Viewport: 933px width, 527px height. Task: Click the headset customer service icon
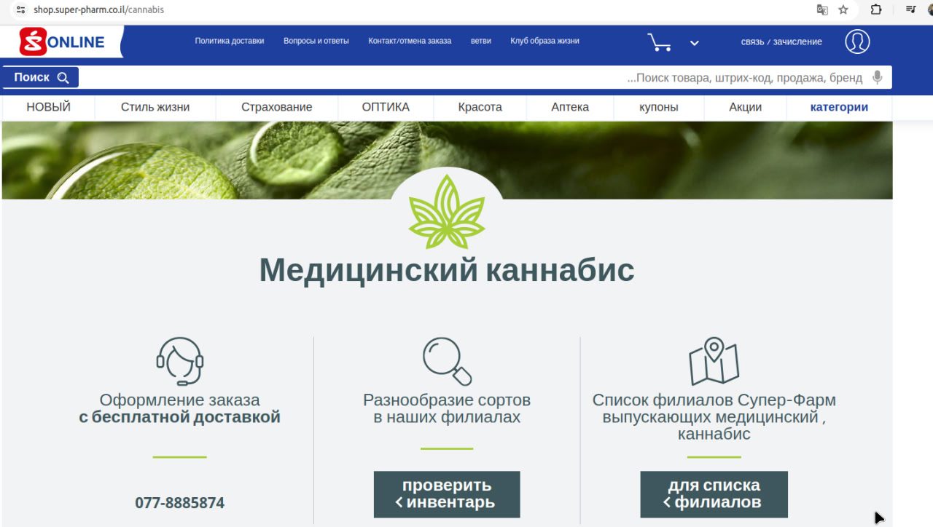click(x=179, y=361)
